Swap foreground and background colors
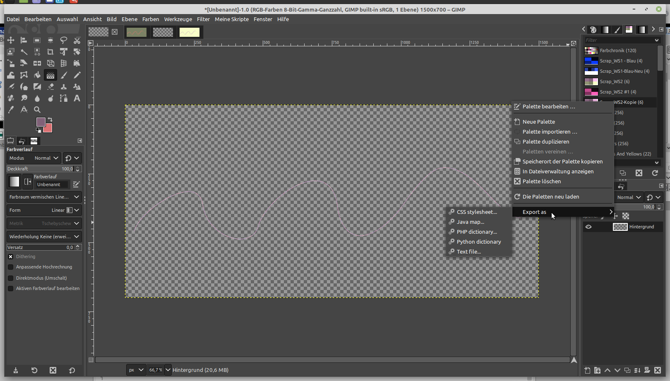The image size is (670, 381). click(x=50, y=120)
